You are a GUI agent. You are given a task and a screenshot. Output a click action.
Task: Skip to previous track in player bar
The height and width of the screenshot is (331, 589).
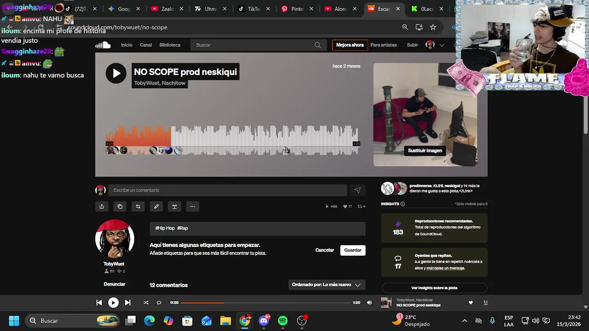(x=99, y=302)
